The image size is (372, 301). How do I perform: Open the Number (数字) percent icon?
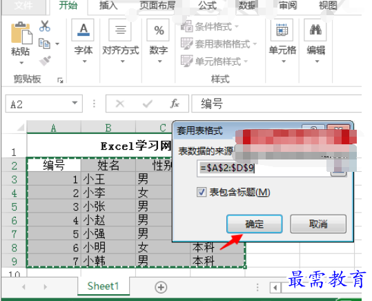pyautogui.click(x=159, y=30)
